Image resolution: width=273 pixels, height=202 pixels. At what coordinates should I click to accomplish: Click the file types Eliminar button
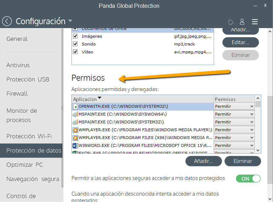241,55
